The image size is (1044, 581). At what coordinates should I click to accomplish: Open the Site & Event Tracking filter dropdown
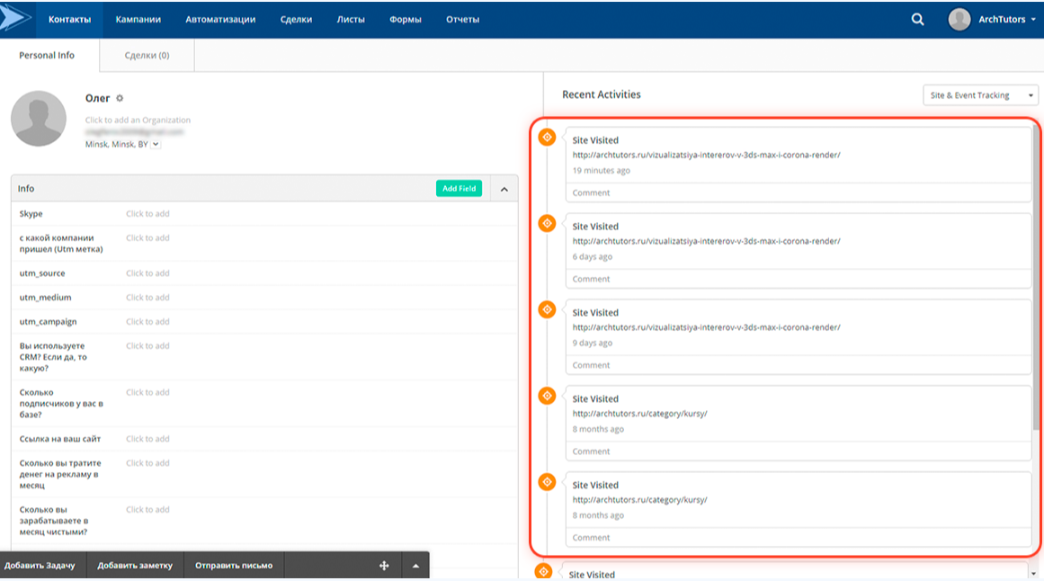click(979, 94)
